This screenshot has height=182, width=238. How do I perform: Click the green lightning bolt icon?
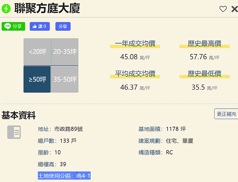click(x=6, y=9)
